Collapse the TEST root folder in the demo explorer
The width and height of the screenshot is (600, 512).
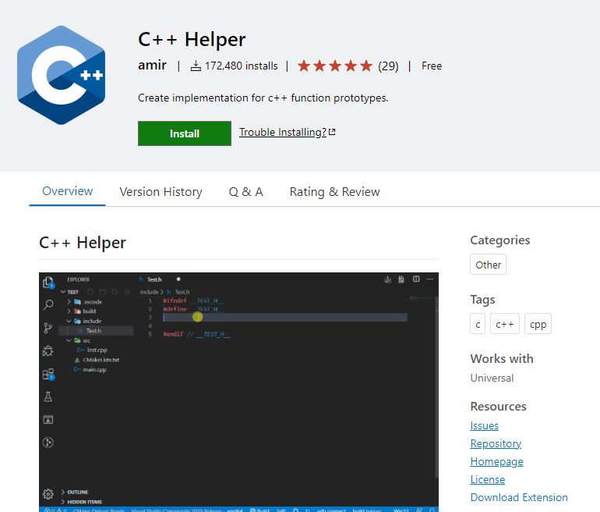point(69,292)
